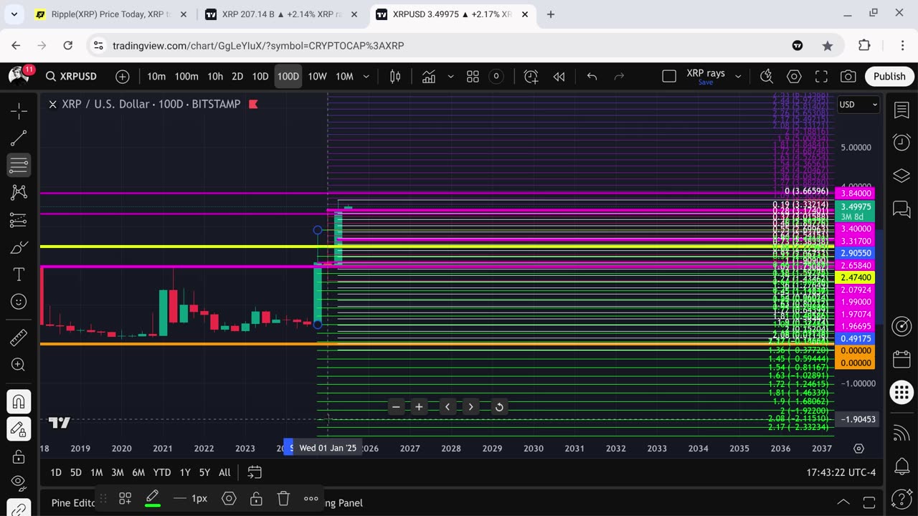Viewport: 918px width, 516px height.
Task: Click the Publish button
Action: click(889, 76)
